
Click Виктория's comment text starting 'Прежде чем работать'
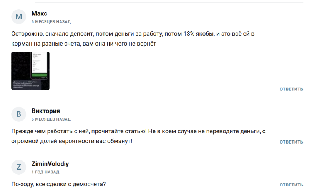coord(138,131)
